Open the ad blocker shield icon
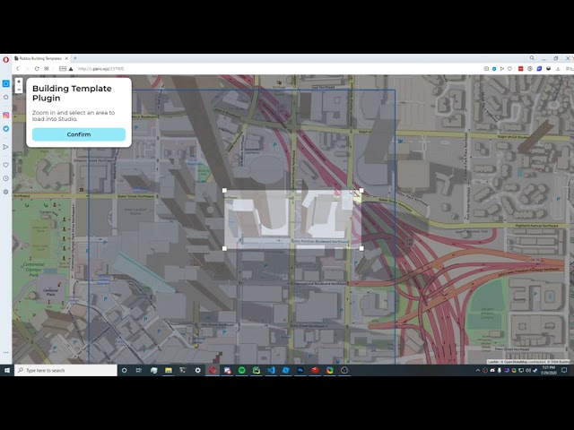 [494, 69]
